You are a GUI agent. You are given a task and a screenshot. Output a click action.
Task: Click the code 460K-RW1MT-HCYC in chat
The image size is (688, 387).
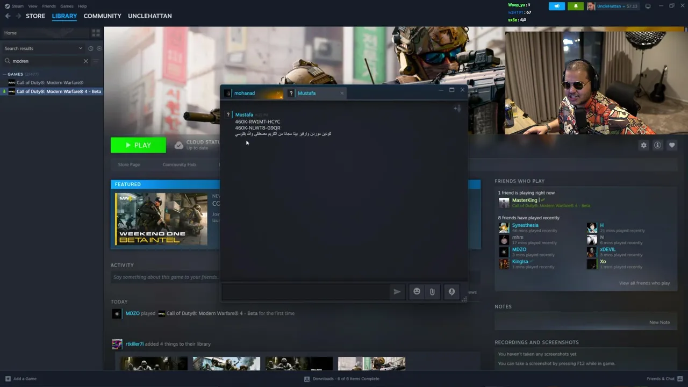tap(257, 122)
